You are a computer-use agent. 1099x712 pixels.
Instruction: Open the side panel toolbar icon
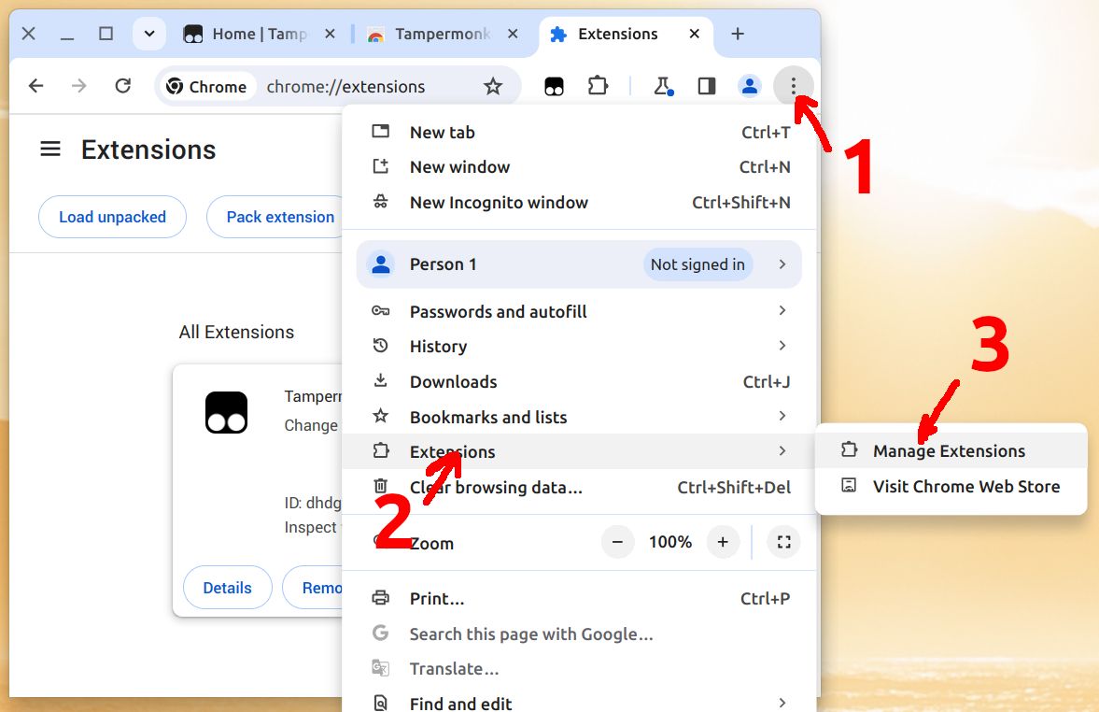tap(706, 85)
